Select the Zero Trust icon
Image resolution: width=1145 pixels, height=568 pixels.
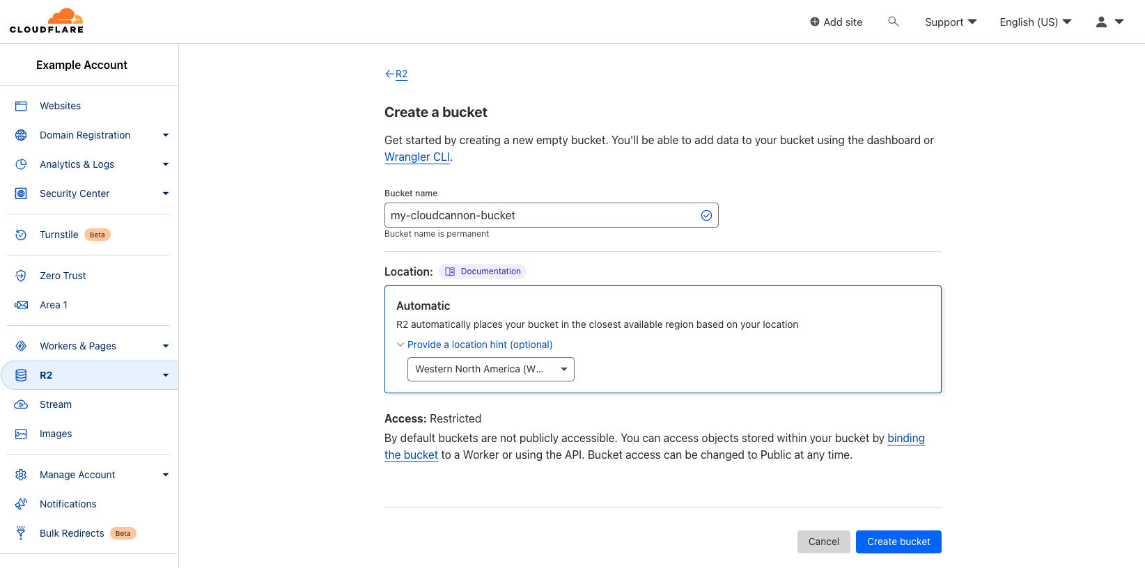tap(21, 275)
